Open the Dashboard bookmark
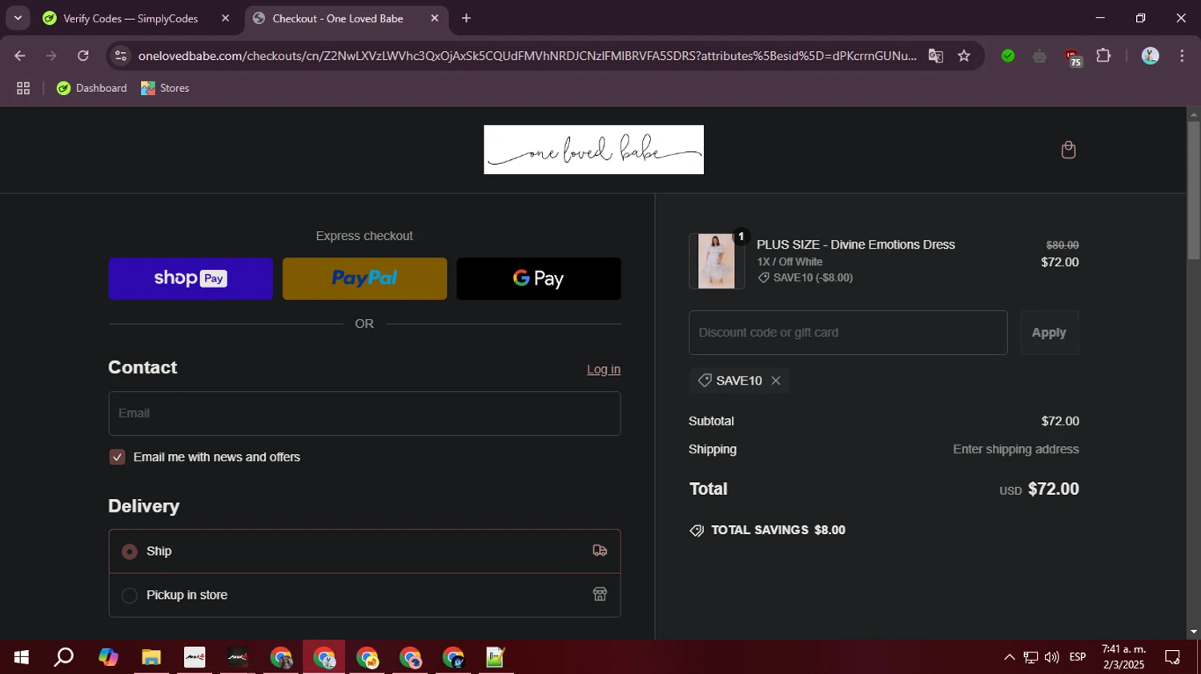 [92, 88]
